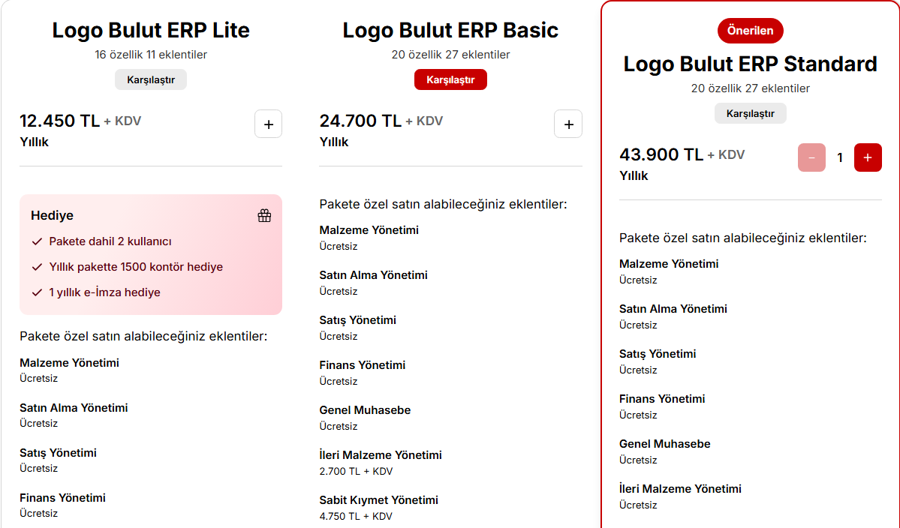Compare the Logo Bulut ERP Lite package
The image size is (900, 528).
click(x=151, y=79)
